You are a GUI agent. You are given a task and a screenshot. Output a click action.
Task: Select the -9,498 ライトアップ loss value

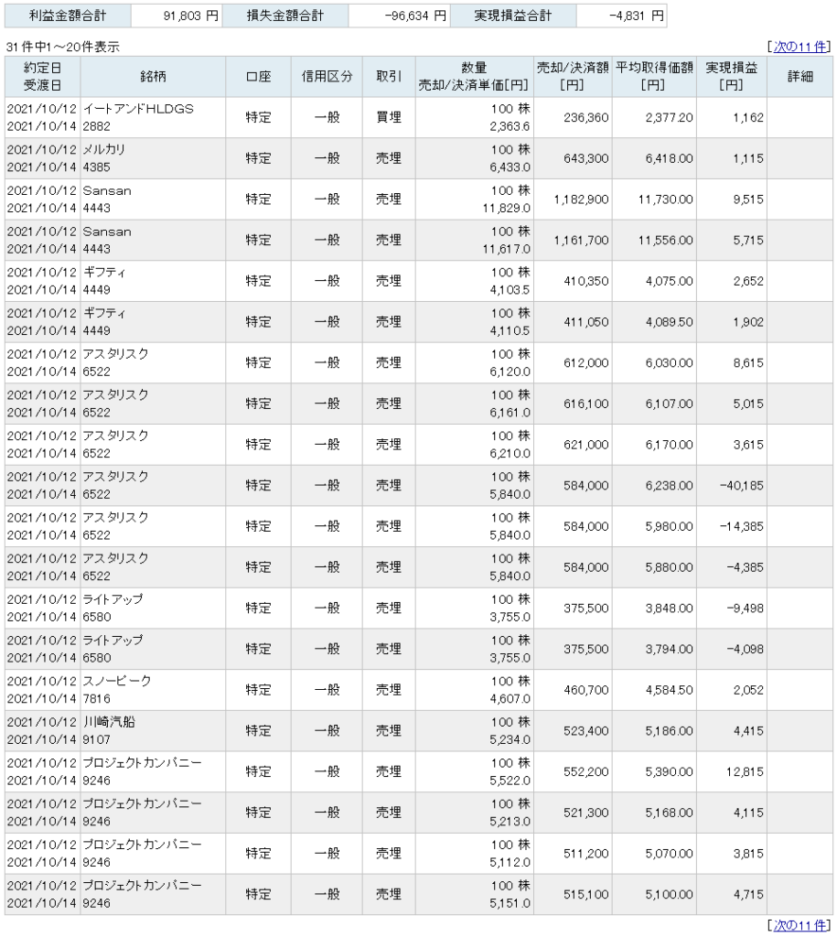745,609
